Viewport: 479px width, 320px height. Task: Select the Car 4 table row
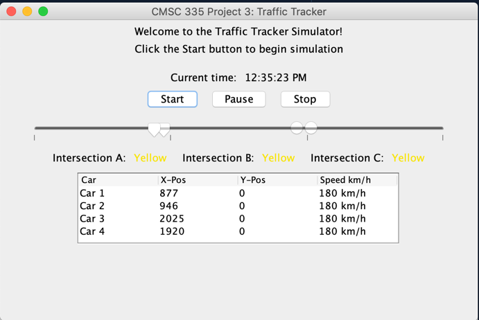click(238, 231)
